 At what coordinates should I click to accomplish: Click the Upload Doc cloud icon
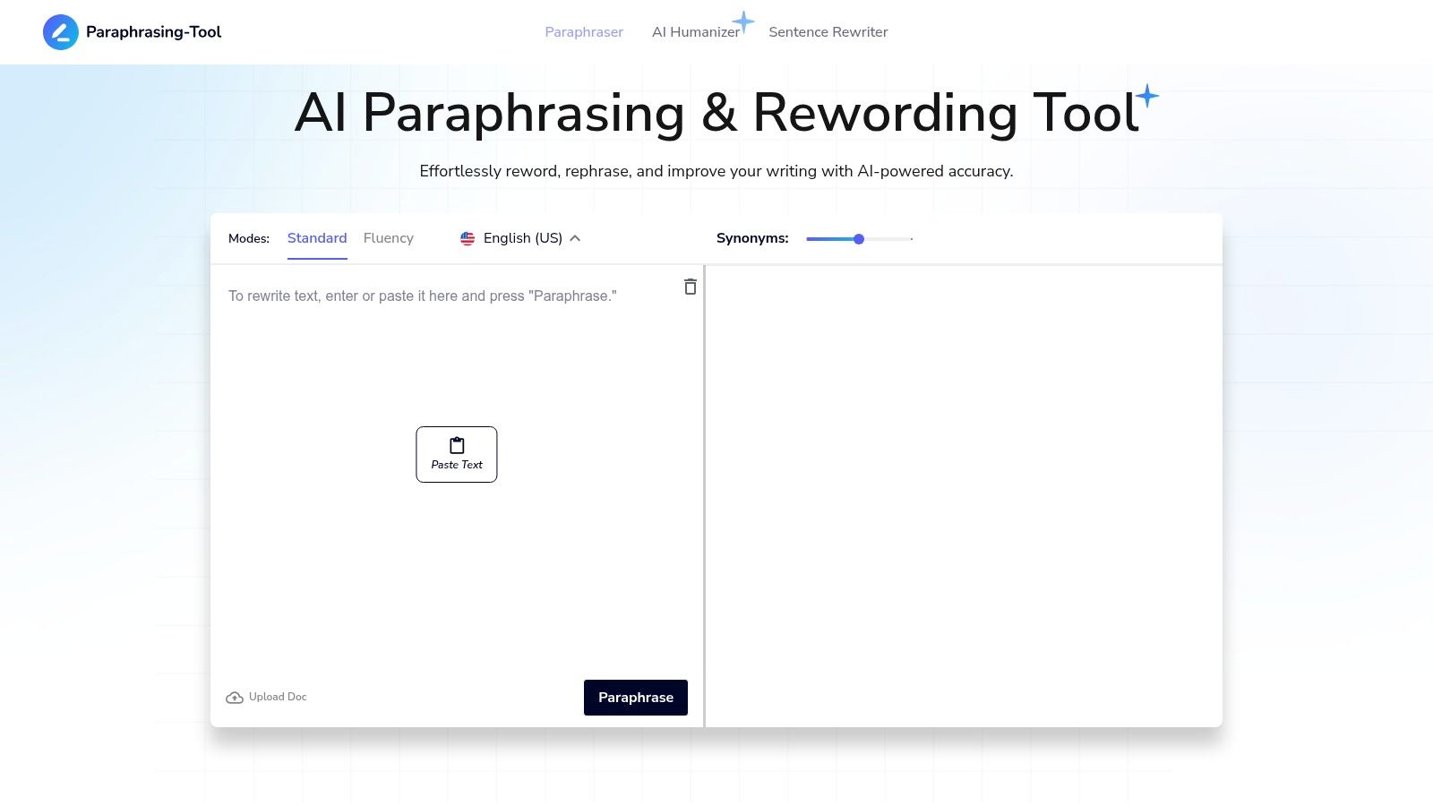(x=235, y=698)
